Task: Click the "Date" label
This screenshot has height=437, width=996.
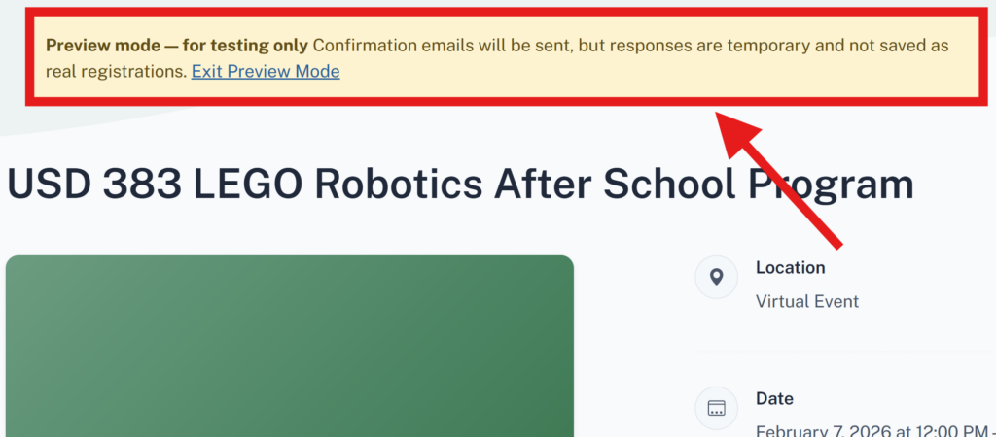Action: click(x=774, y=398)
